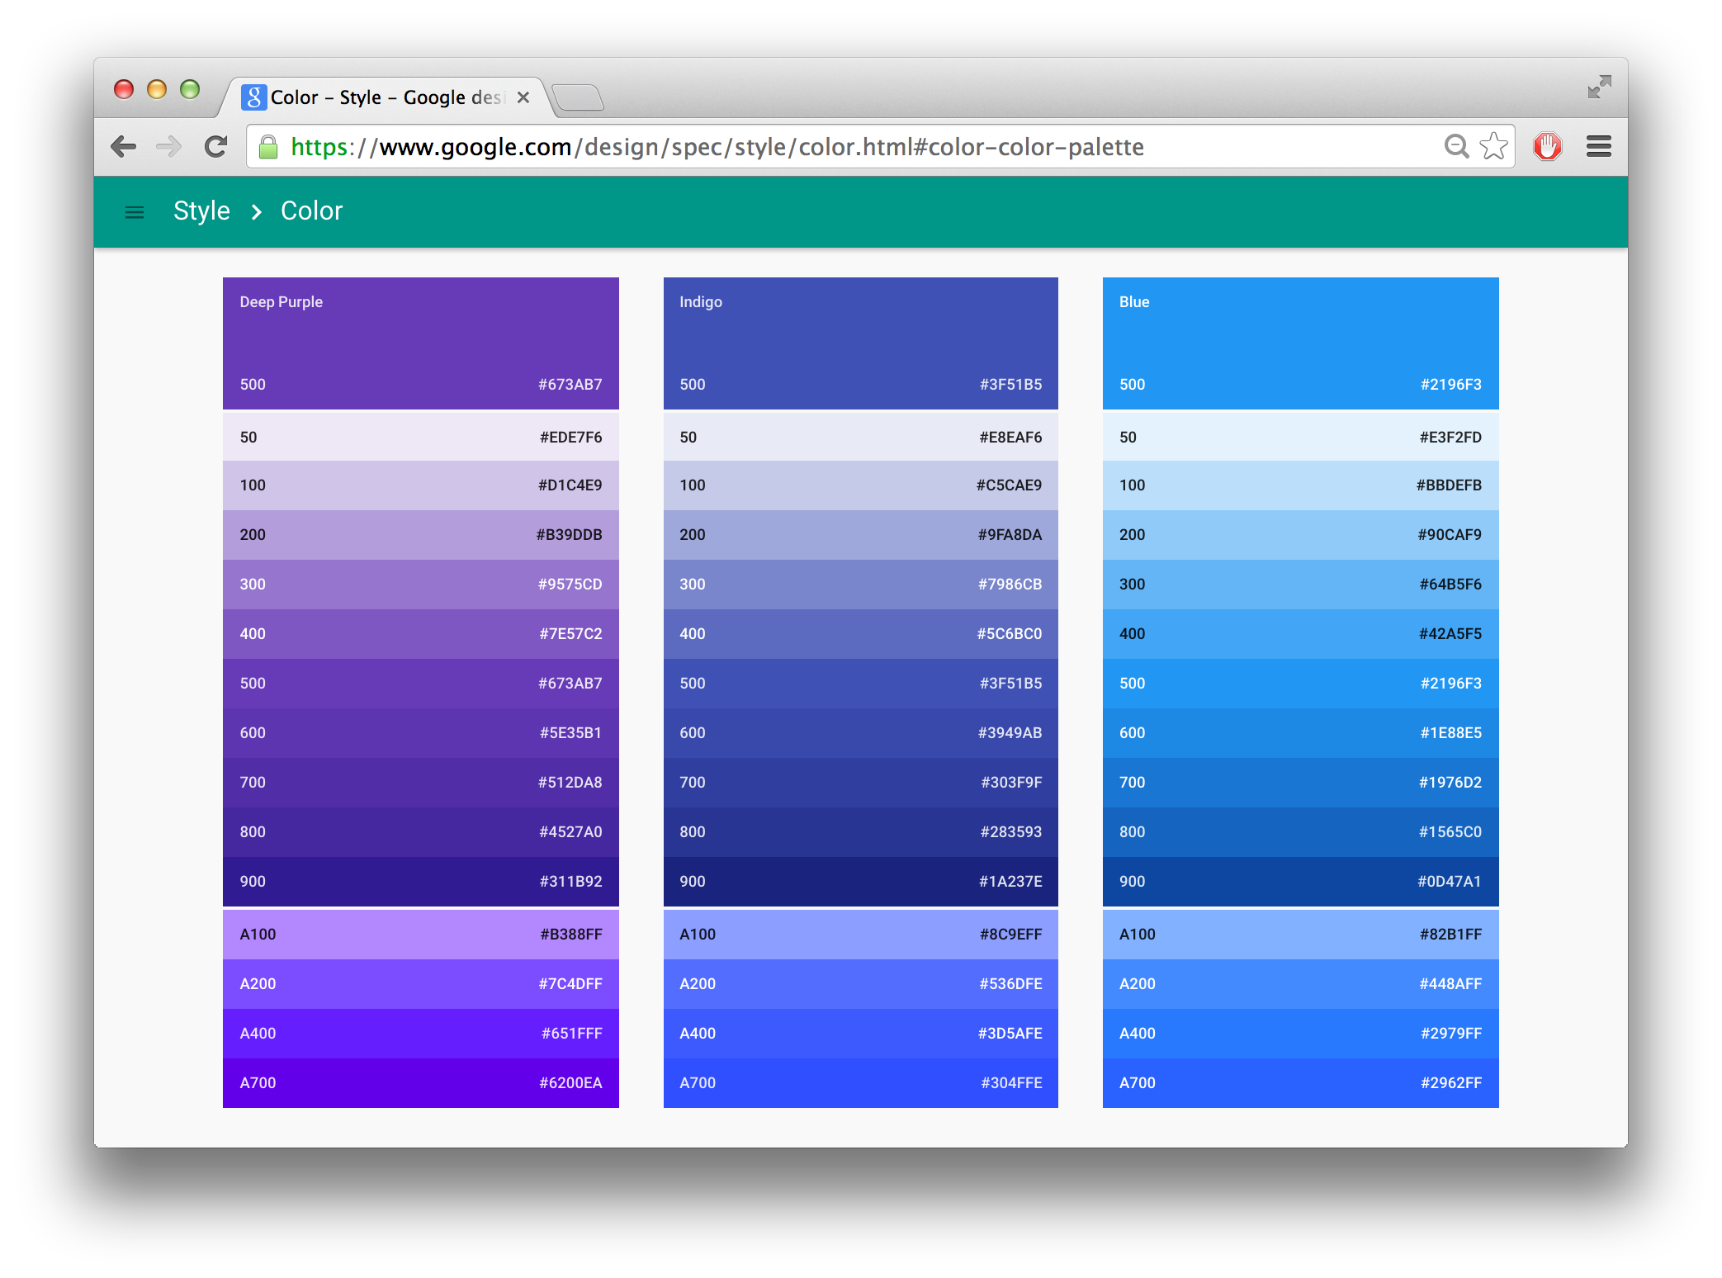Image resolution: width=1722 pixels, height=1278 pixels.
Task: Click the zoom magnifier icon in address bar
Action: coord(1456,147)
